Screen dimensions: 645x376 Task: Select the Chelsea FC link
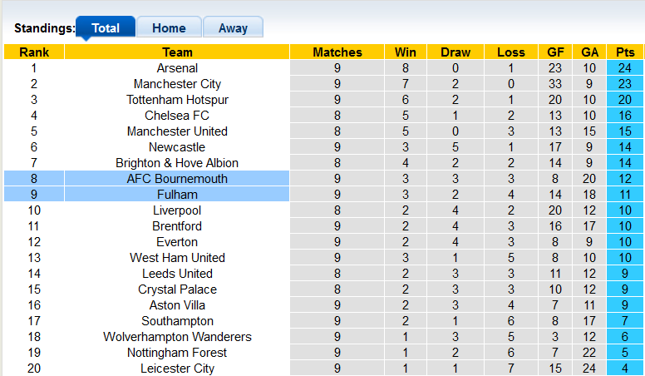coord(177,116)
